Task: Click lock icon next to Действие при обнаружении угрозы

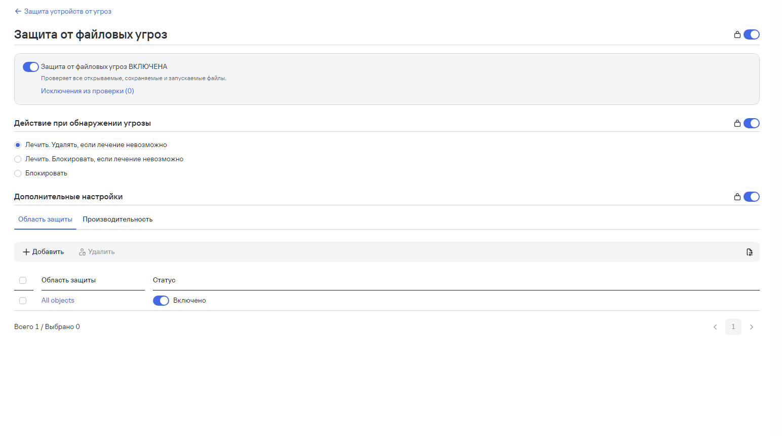Action: pos(737,123)
